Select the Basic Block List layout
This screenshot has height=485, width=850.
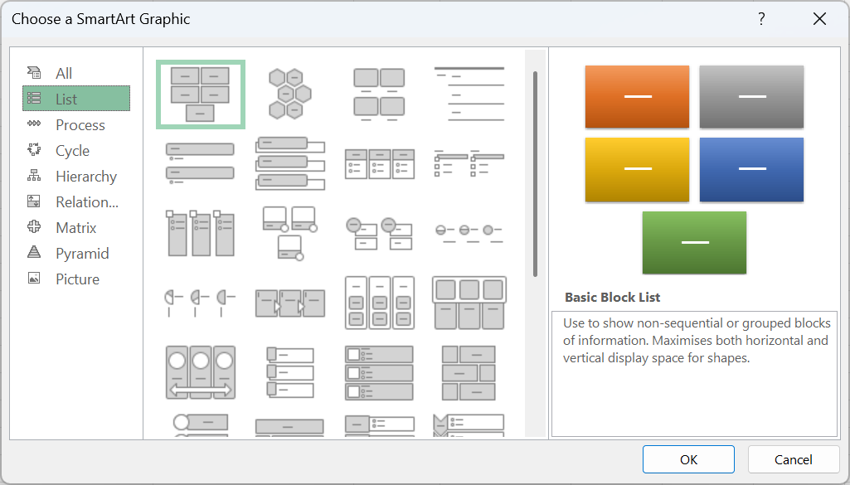point(201,95)
